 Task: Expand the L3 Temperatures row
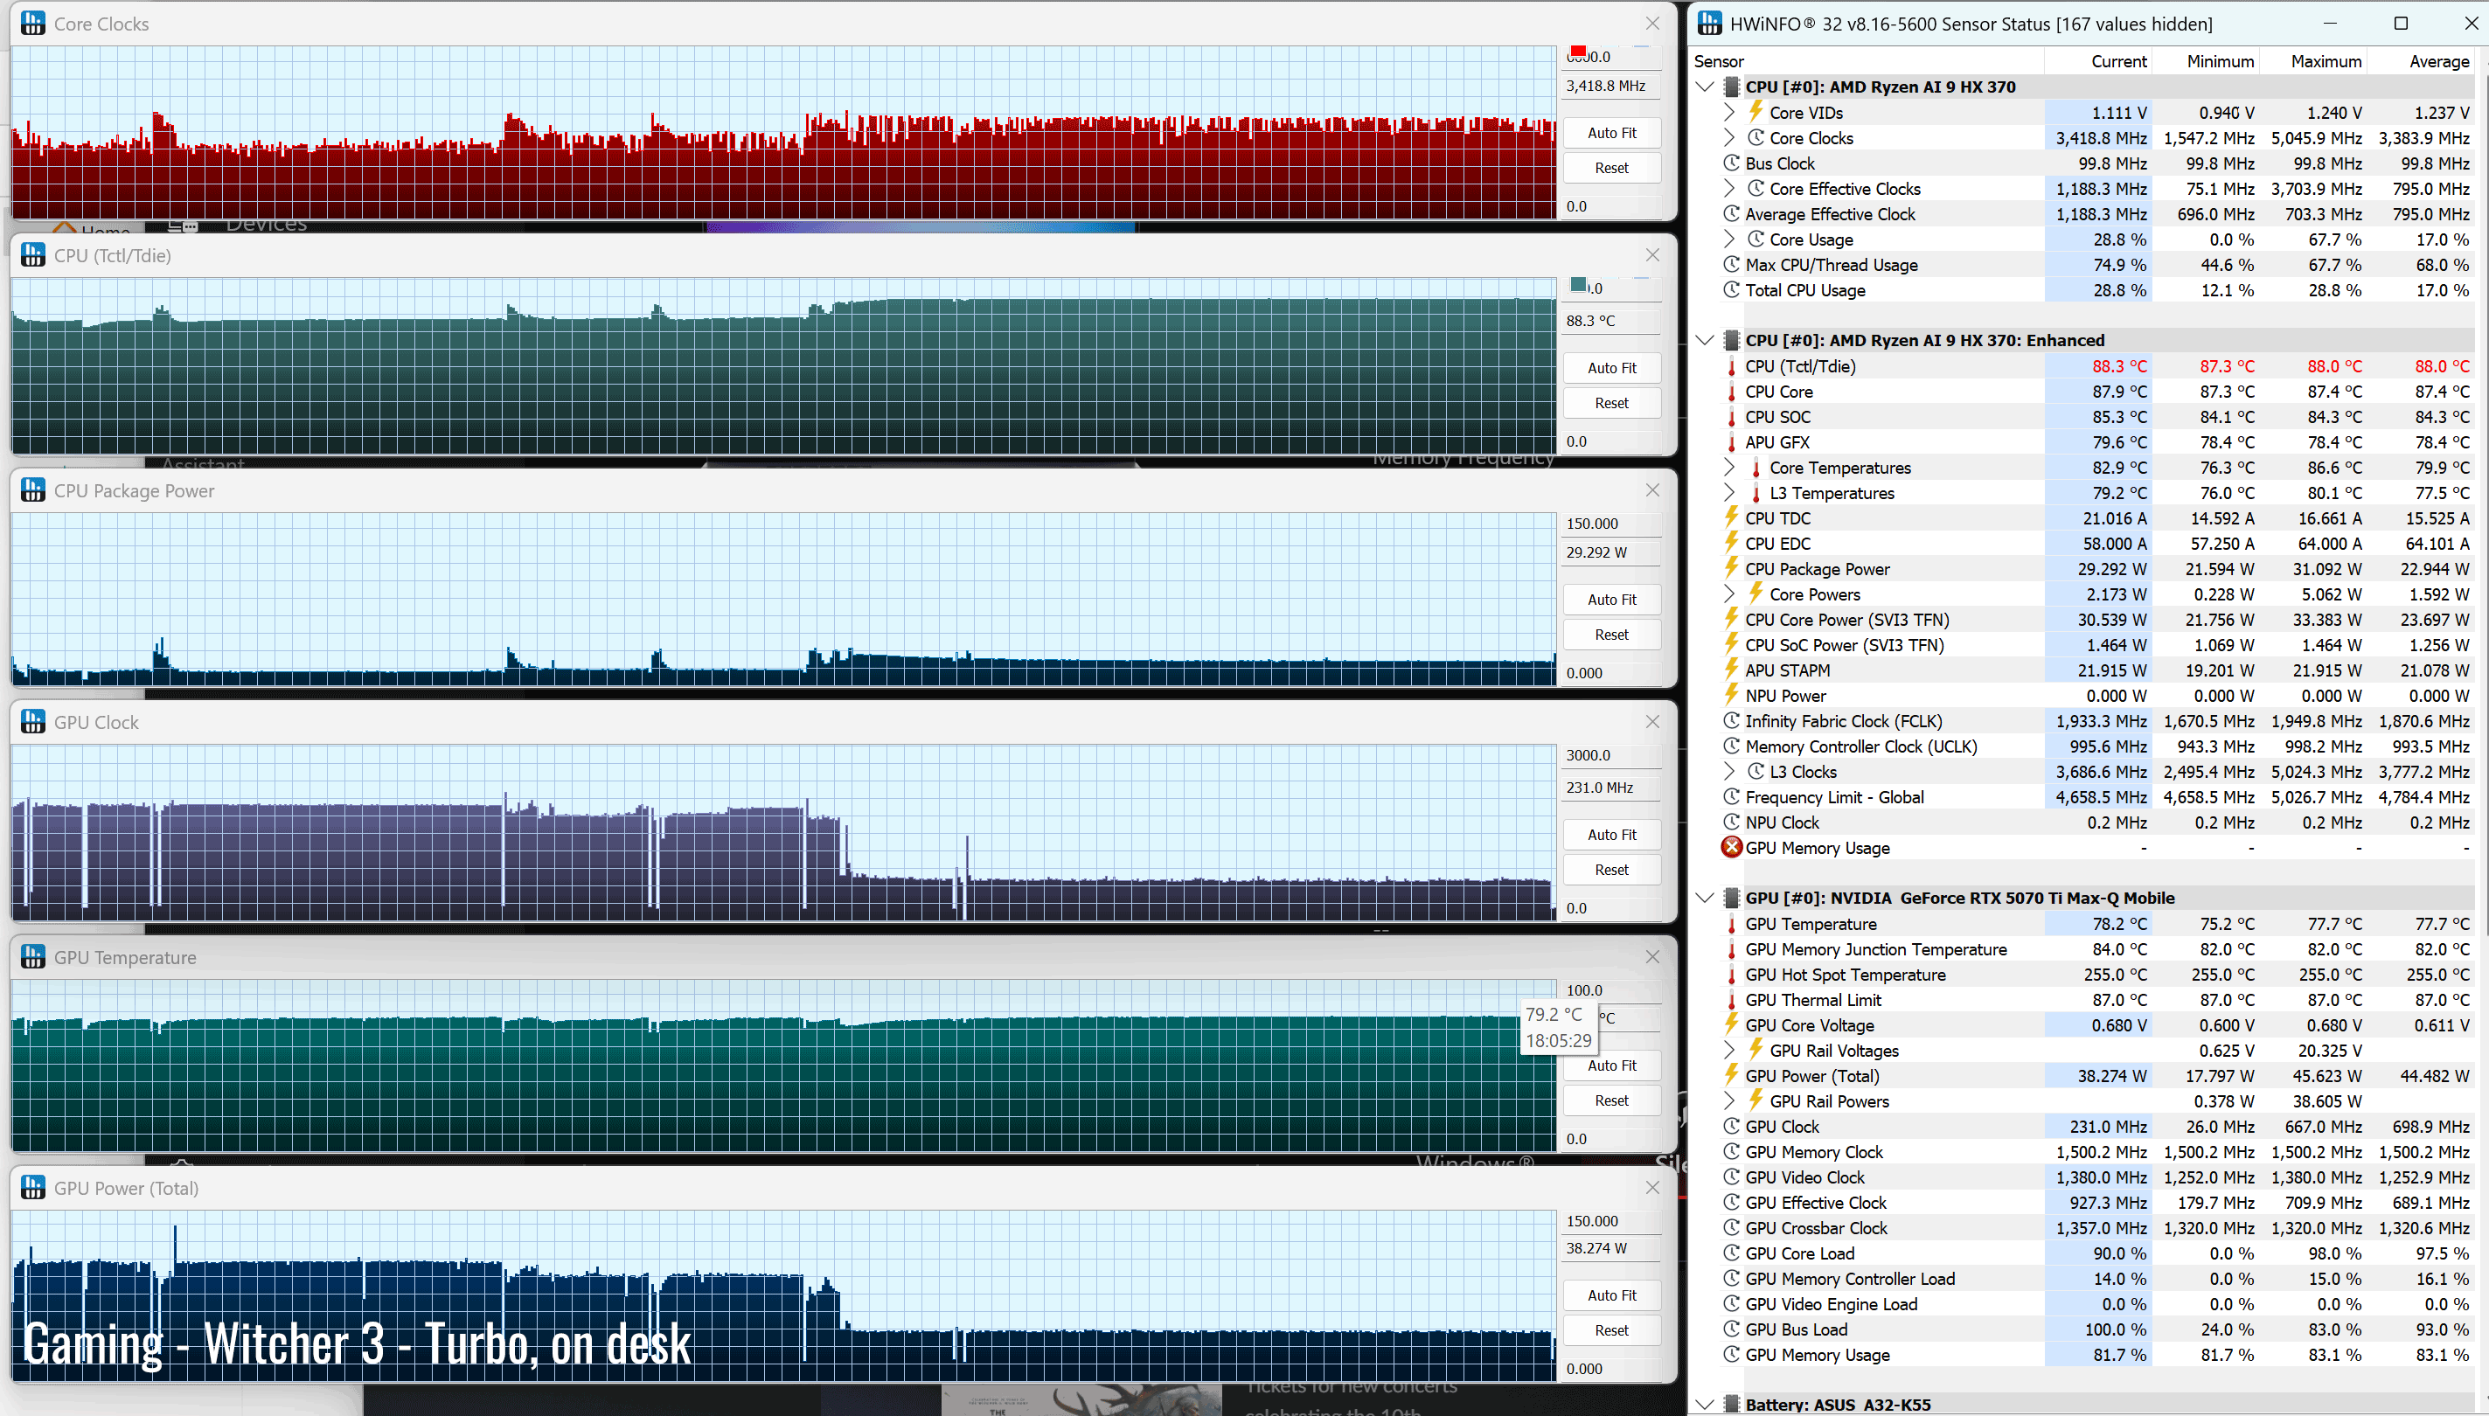point(1729,493)
